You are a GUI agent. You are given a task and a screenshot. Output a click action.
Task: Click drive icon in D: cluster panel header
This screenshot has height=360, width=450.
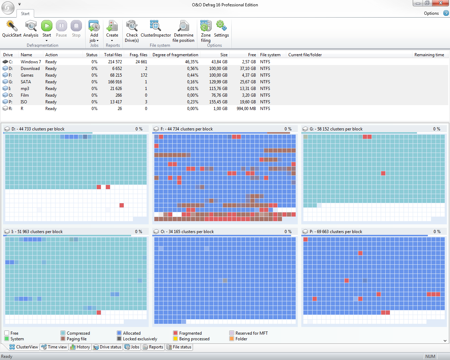[7, 129]
